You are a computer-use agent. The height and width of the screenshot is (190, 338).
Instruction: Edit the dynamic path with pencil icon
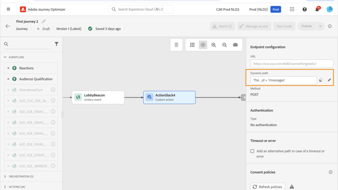tap(329, 80)
